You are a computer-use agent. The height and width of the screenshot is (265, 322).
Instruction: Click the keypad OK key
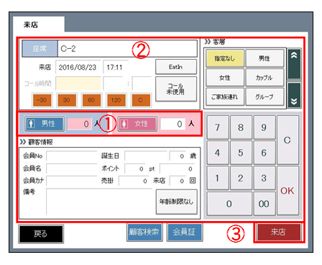[x=287, y=191]
